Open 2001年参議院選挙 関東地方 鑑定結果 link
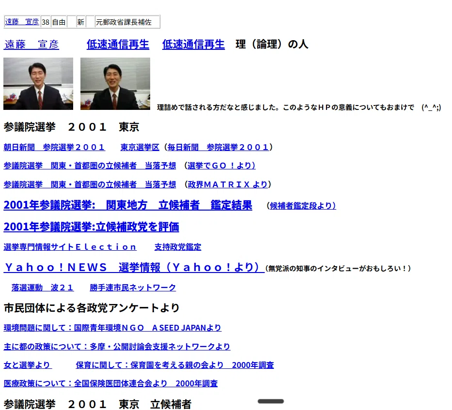Image resolution: width=452 pixels, height=410 pixels. tap(128, 205)
